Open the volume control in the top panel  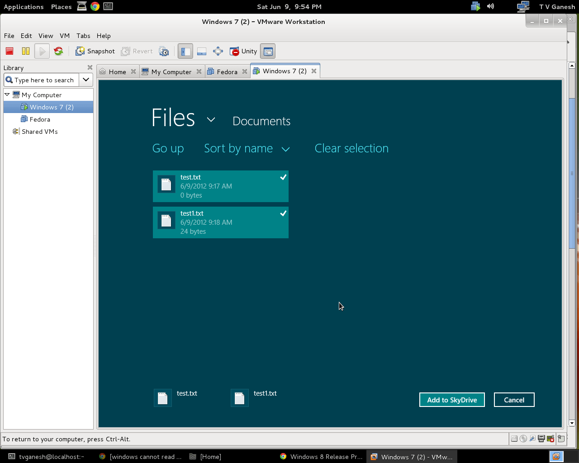(490, 6)
